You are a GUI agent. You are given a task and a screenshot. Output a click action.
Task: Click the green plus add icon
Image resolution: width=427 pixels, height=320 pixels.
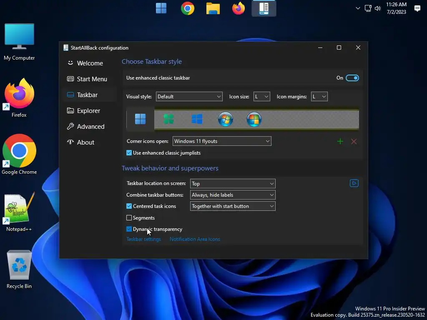340,141
